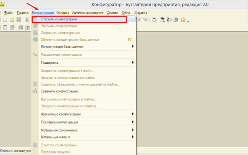Click the magnifier search icon in toolbar
The width and height of the screenshot is (248, 155).
click(170, 20)
